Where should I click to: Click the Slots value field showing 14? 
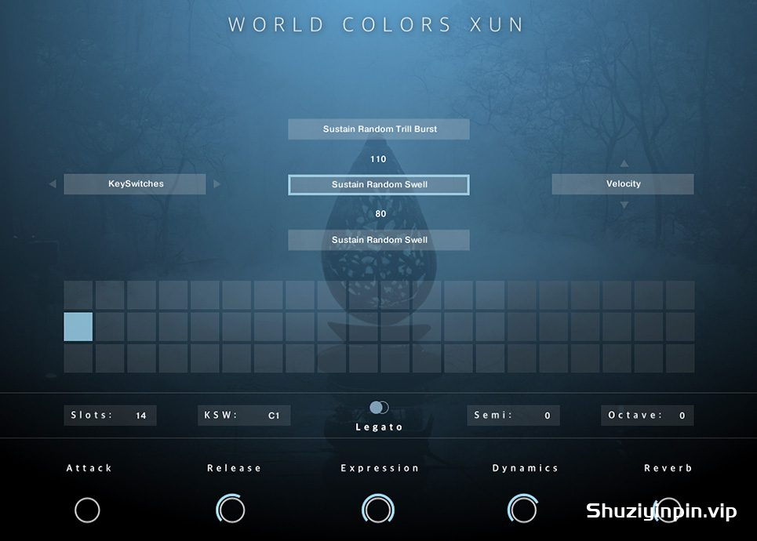coord(110,415)
